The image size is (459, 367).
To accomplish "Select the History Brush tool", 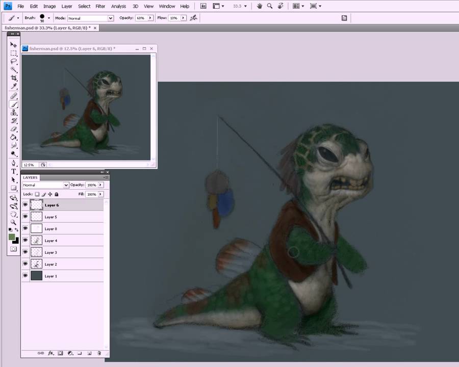I will tap(13, 121).
